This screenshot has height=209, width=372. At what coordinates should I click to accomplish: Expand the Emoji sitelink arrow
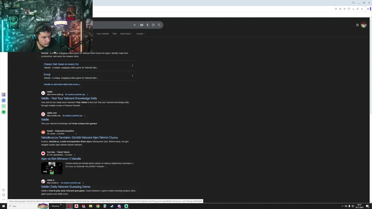pyautogui.click(x=133, y=76)
